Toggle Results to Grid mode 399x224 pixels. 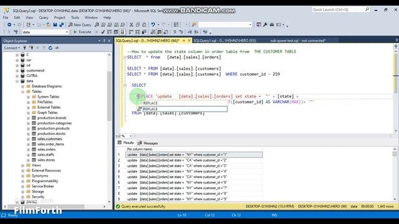(160, 32)
